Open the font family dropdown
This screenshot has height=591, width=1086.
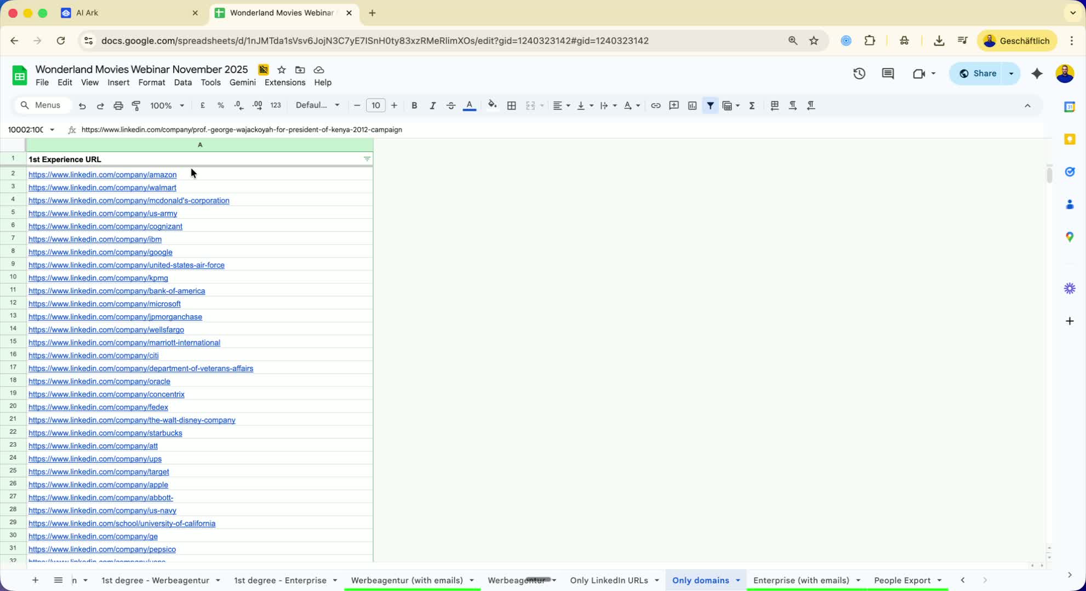318,106
